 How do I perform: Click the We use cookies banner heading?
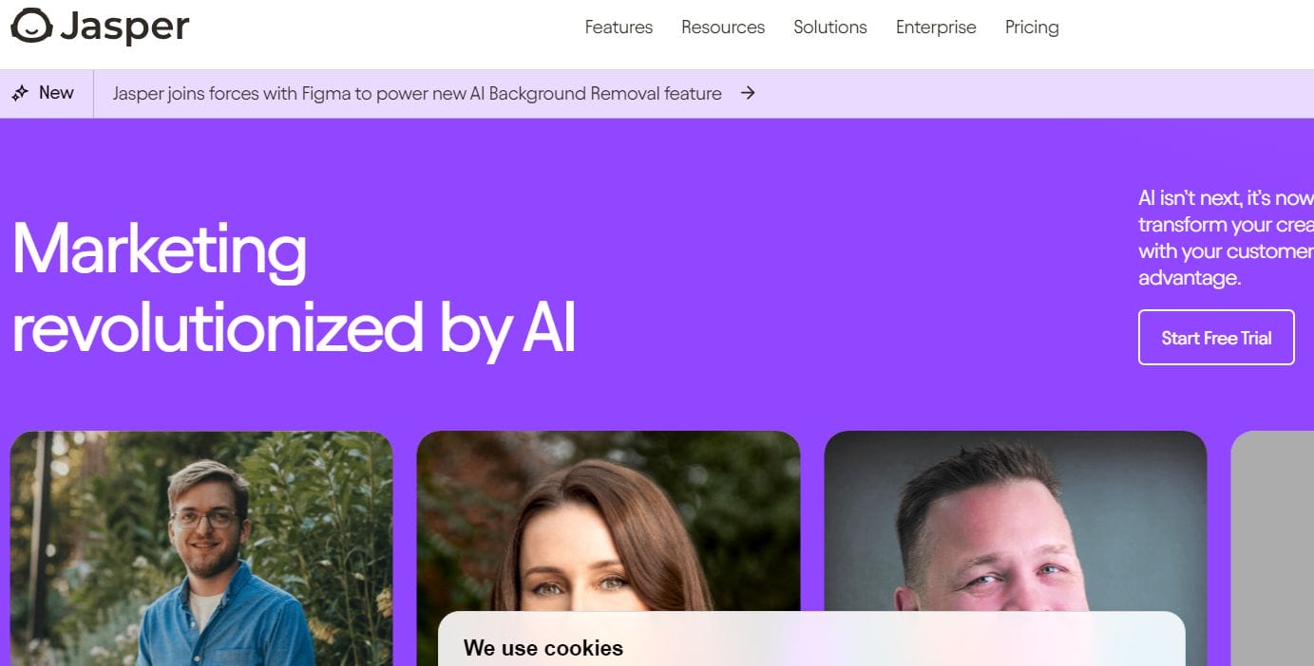pyautogui.click(x=543, y=648)
